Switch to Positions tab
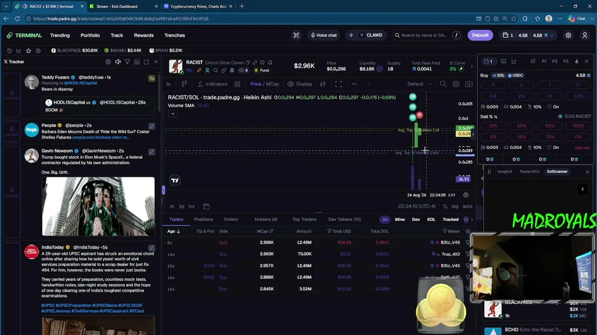Viewport: 597px width, 335px height. coord(203,220)
